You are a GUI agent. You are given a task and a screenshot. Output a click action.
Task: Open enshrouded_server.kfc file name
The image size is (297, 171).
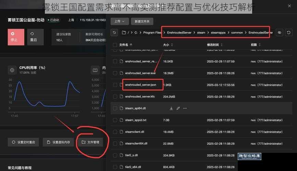tap(140, 96)
